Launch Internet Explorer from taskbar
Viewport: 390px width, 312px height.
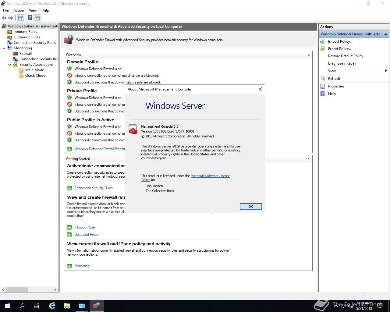[x=52, y=306]
